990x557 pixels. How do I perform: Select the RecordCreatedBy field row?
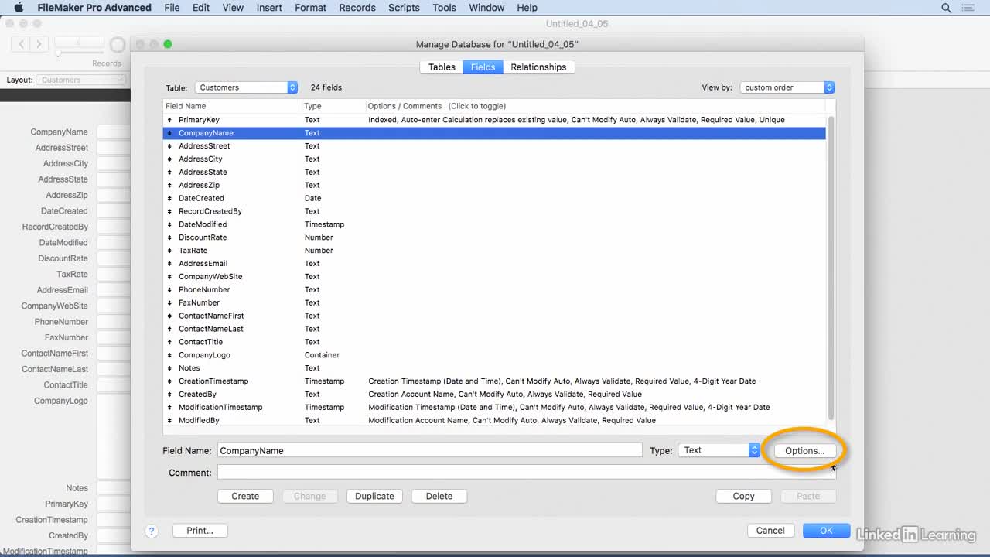click(494, 211)
